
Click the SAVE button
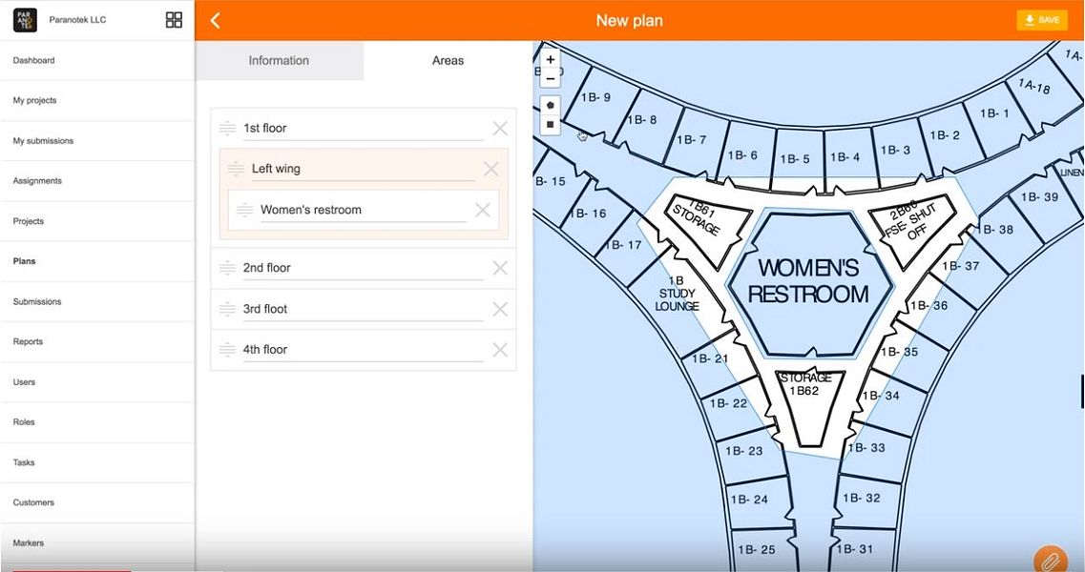[1042, 20]
